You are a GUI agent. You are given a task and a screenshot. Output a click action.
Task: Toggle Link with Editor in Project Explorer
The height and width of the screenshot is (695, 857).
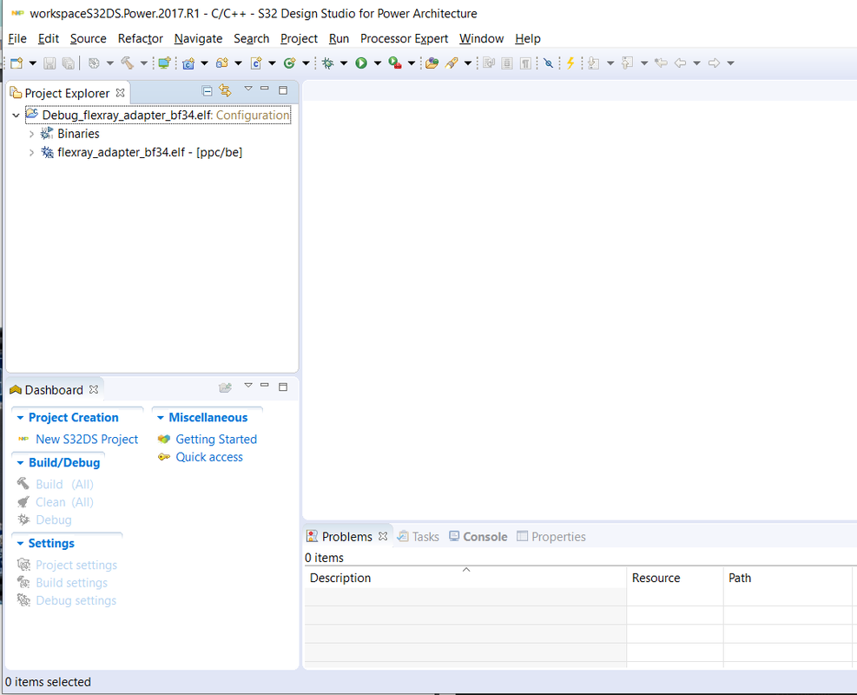tap(225, 90)
